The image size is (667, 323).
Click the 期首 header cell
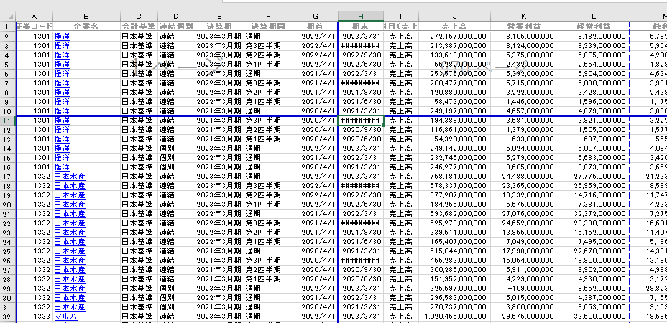tap(316, 27)
